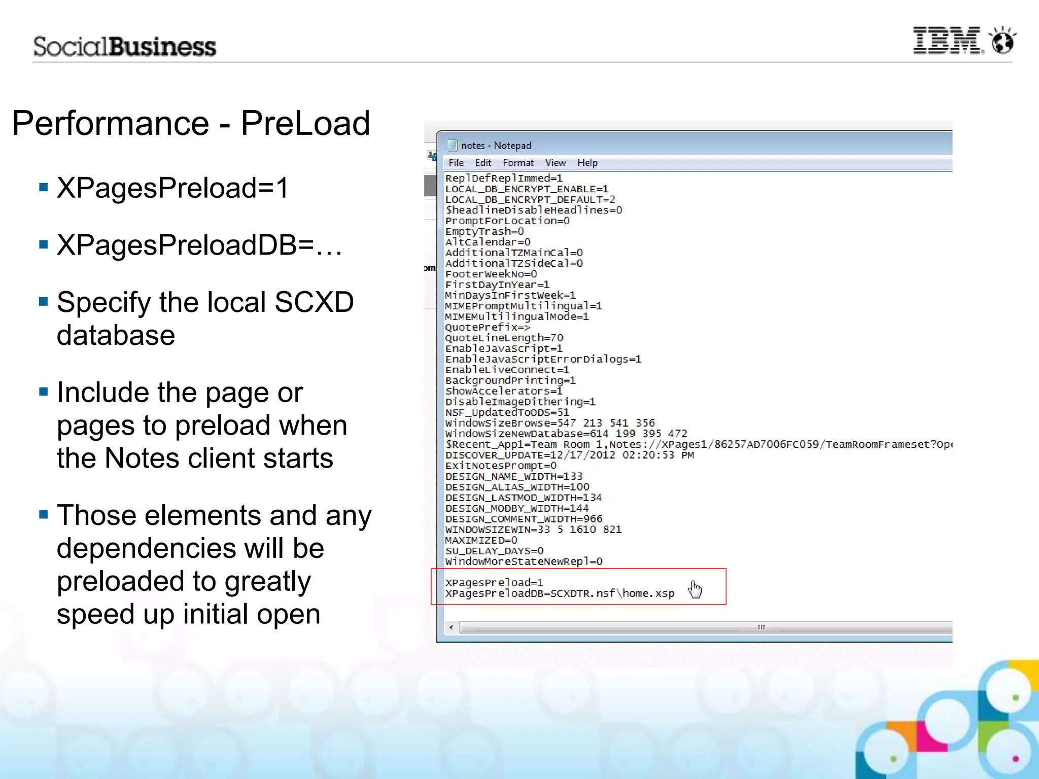Screen dimensions: 1039x779
Task: Click the line 'XPagesPreloadDB=SCXDTR.nsf\home.xsp'
Action: click(560, 593)
